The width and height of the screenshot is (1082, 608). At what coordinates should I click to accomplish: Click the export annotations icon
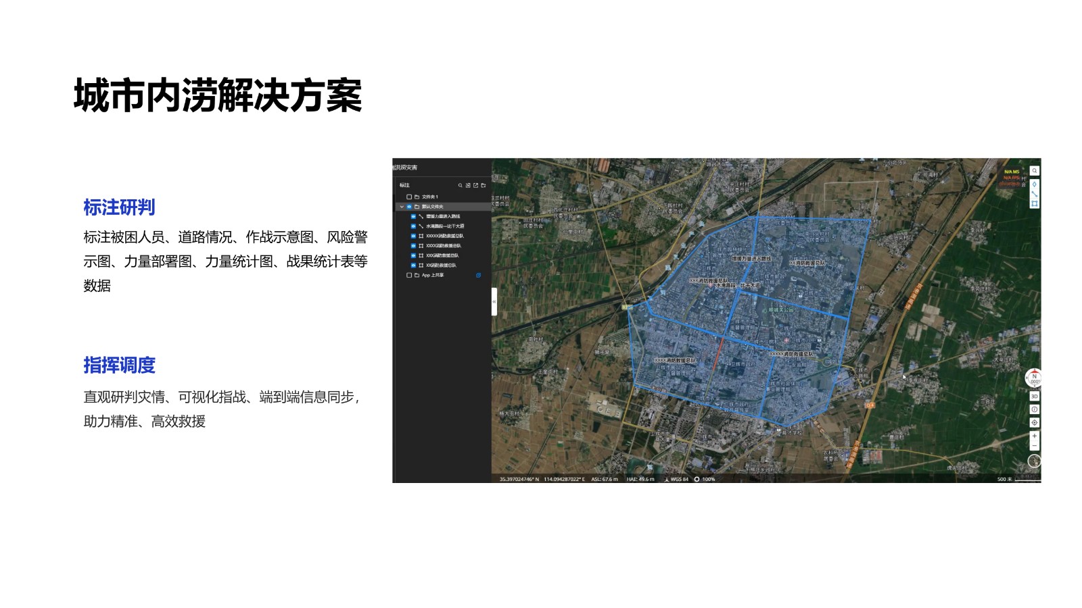pos(475,185)
